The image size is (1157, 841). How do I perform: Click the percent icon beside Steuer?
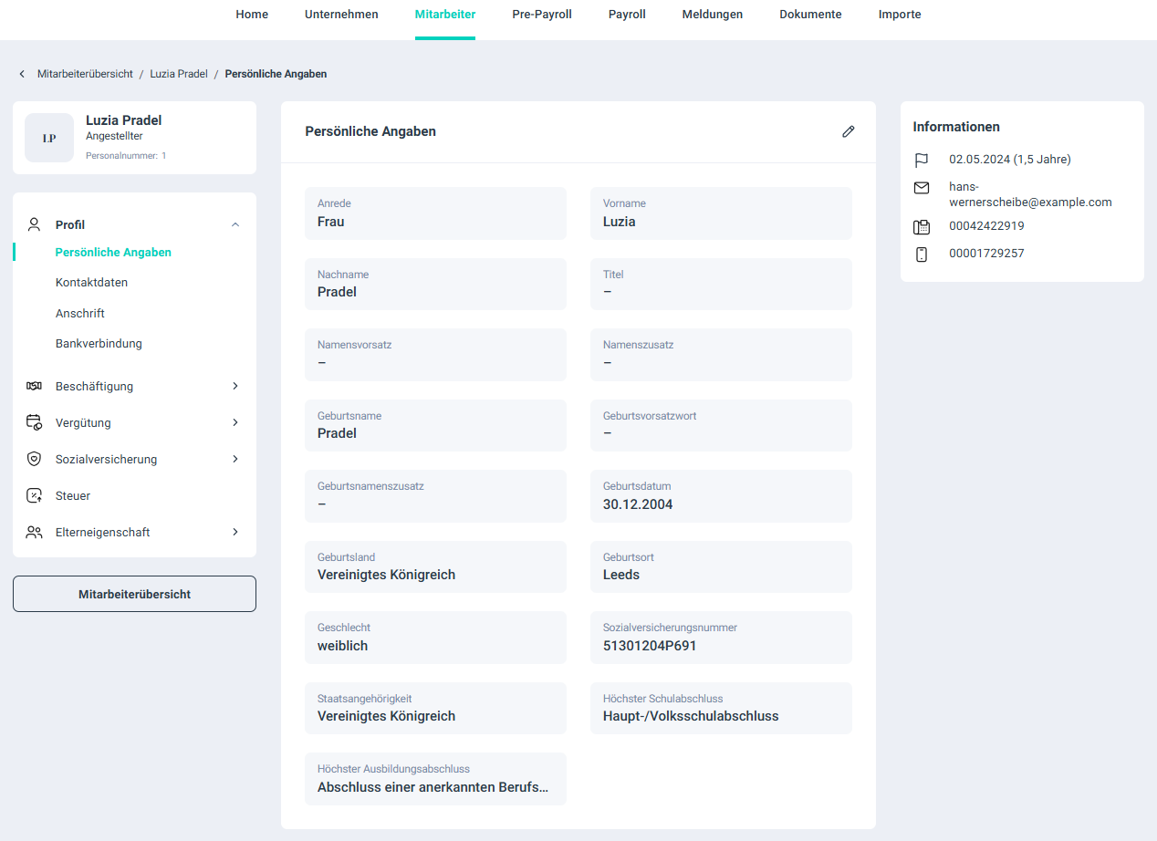(34, 496)
